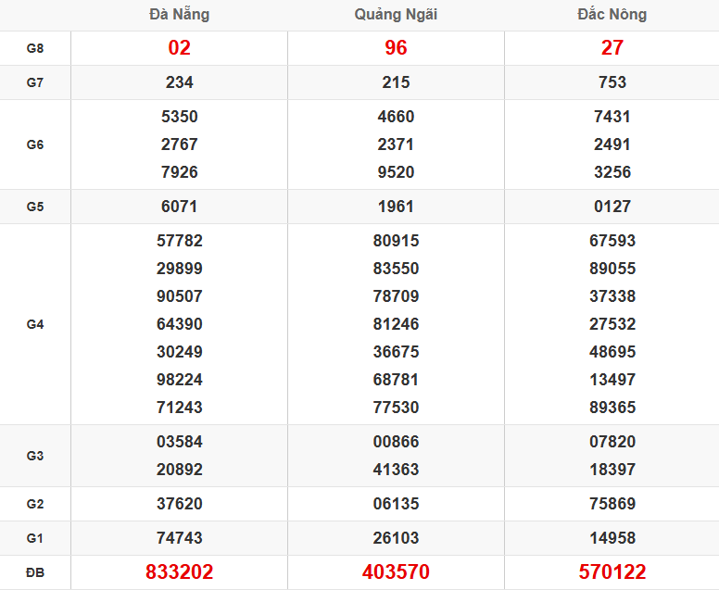Viewport: 719px width, 590px height.
Task: Select the G4 prize row label
Action: (35, 324)
